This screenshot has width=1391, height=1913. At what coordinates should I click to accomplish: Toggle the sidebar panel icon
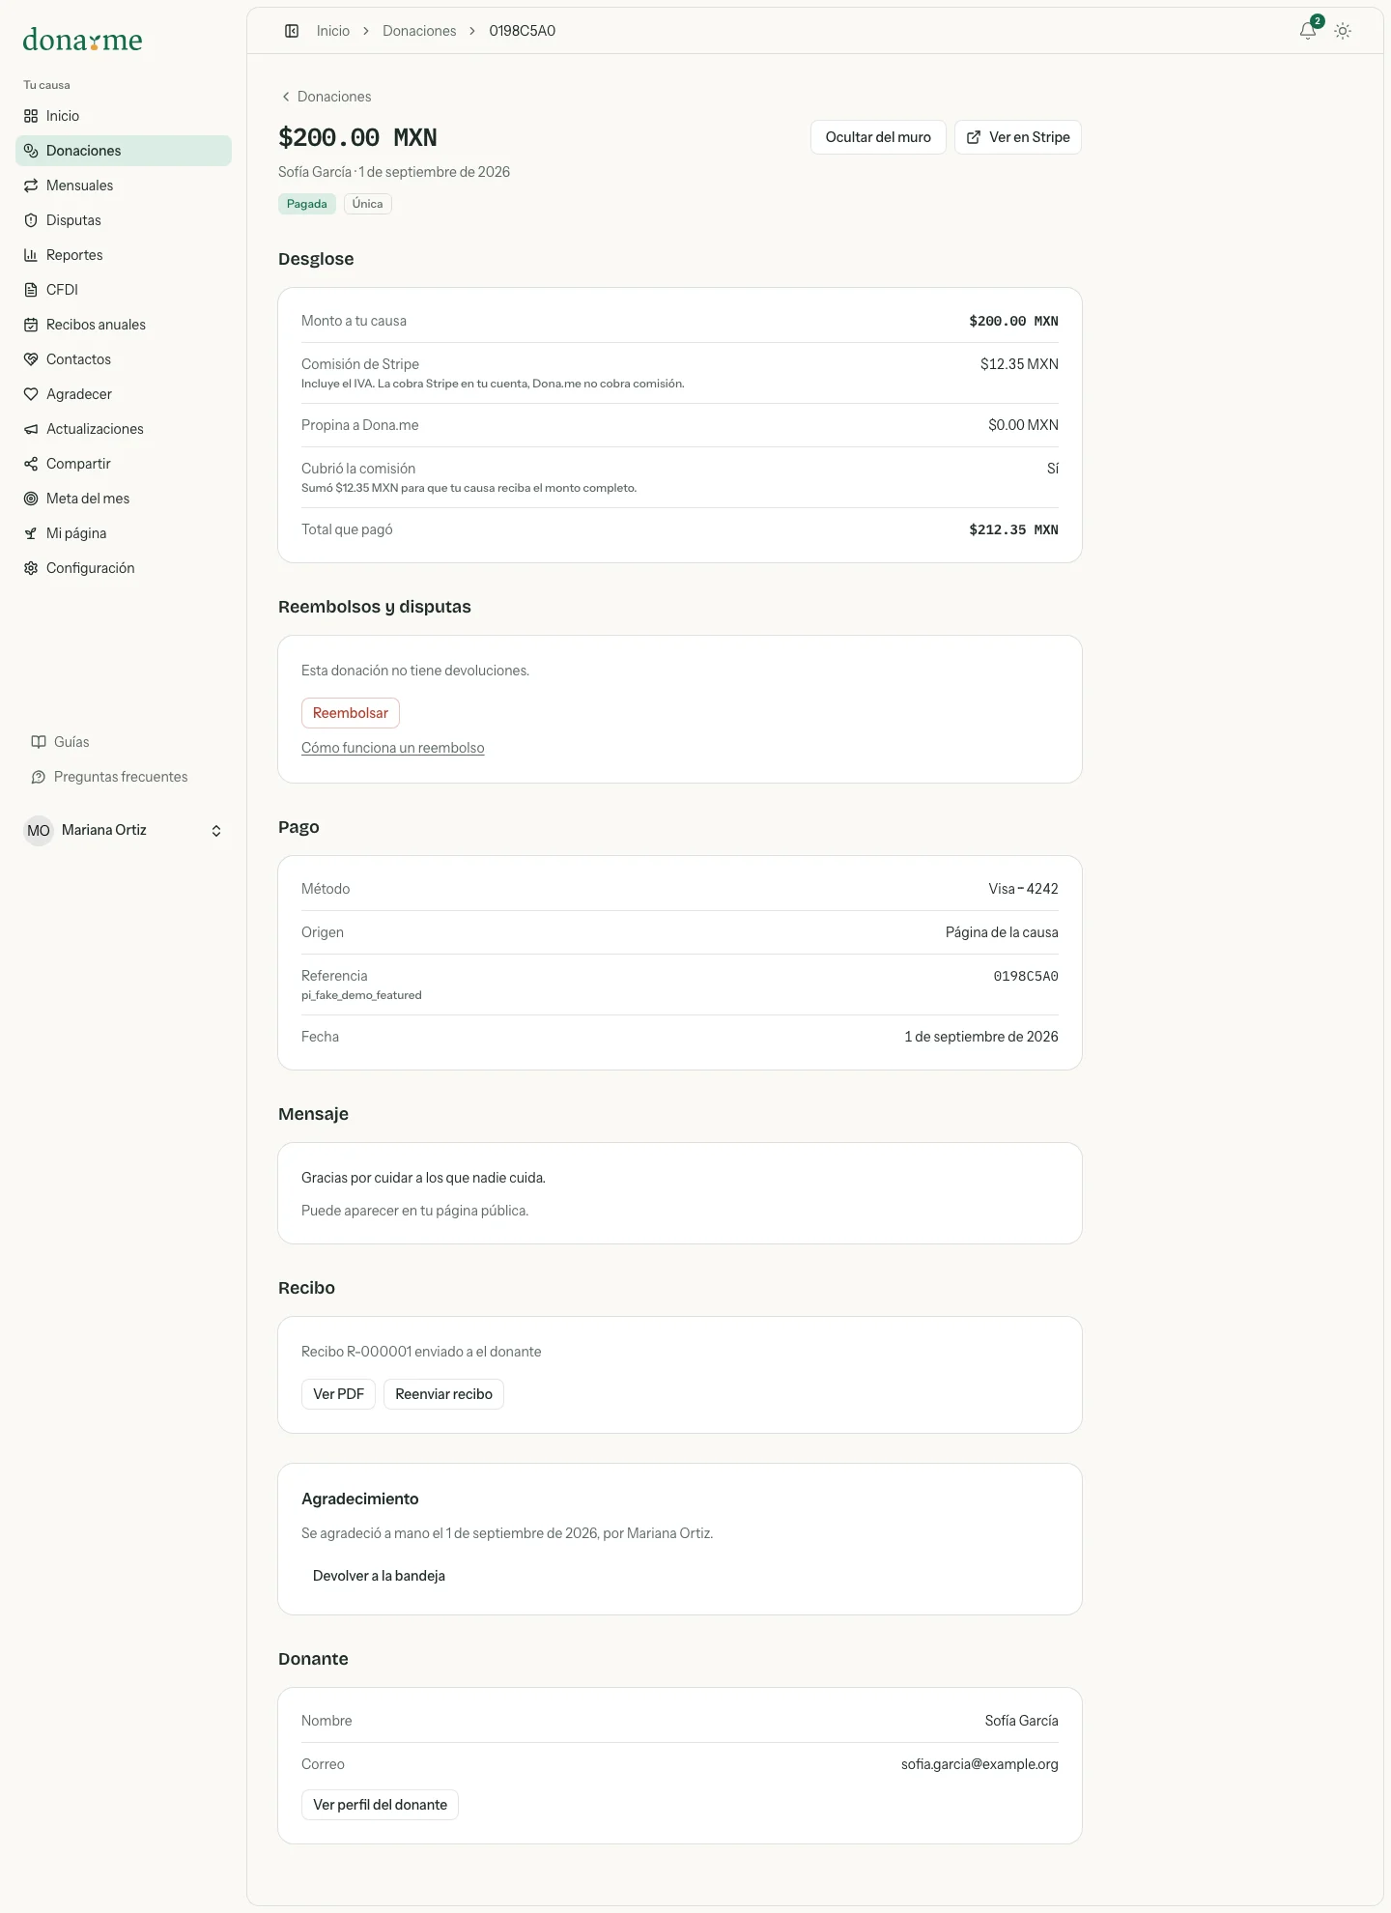tap(292, 31)
